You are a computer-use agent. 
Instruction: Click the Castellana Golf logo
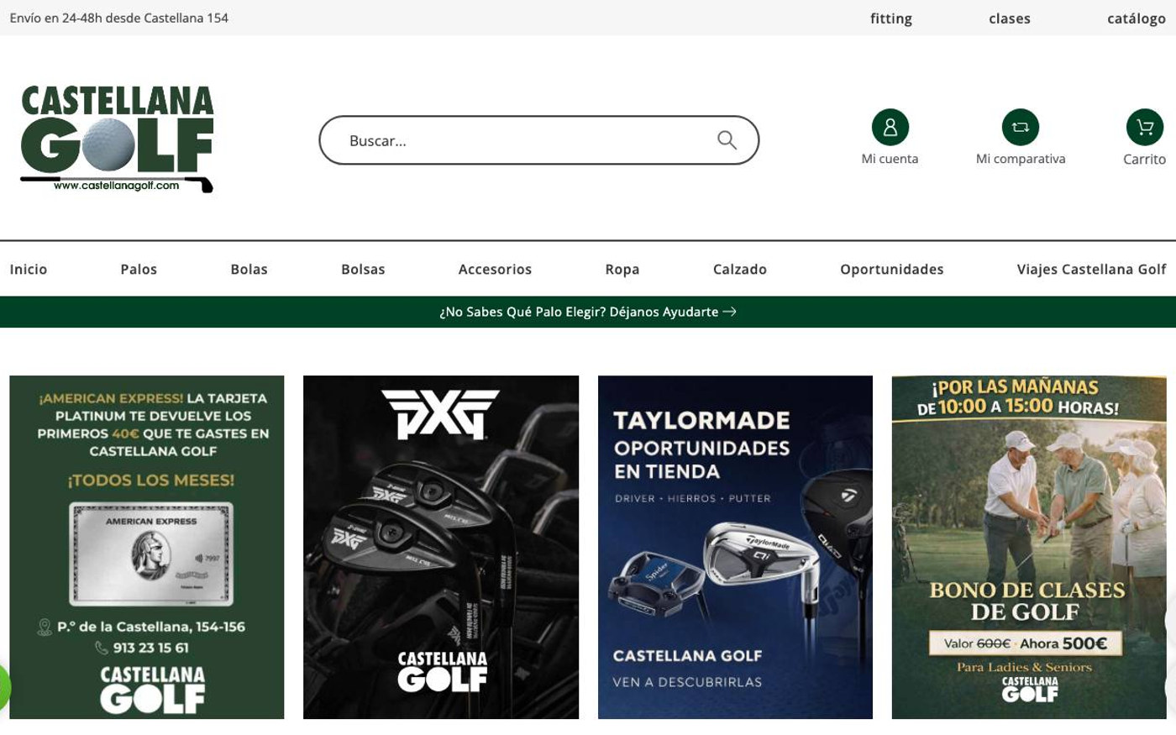117,139
